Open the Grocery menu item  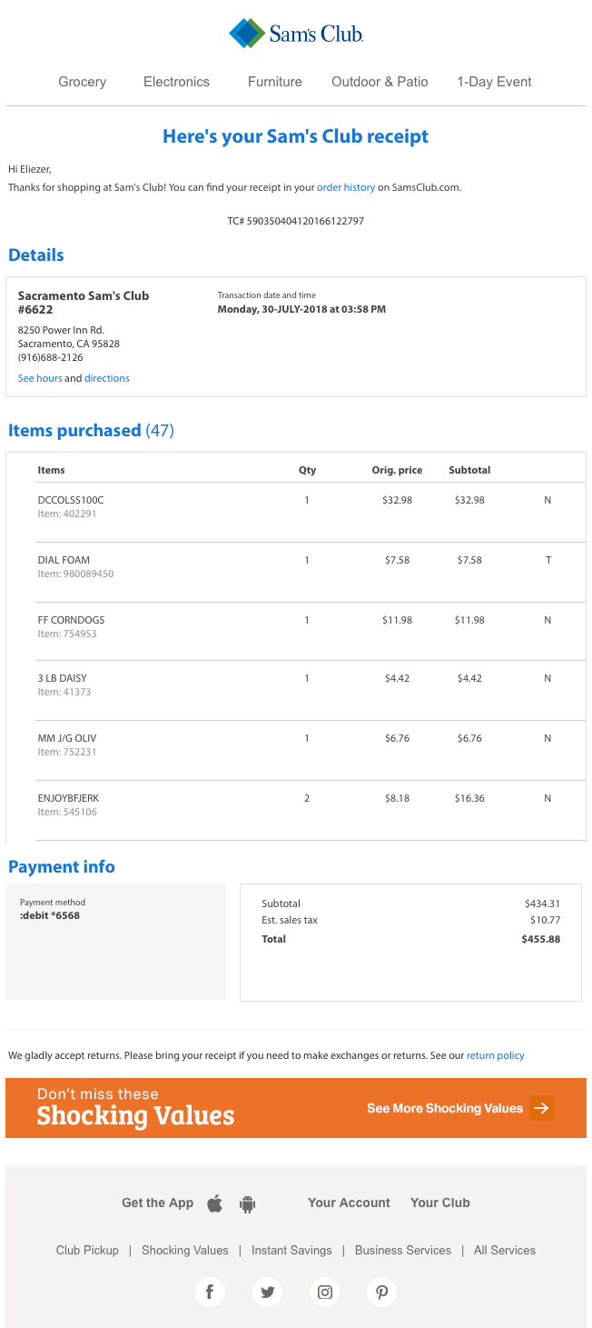83,82
